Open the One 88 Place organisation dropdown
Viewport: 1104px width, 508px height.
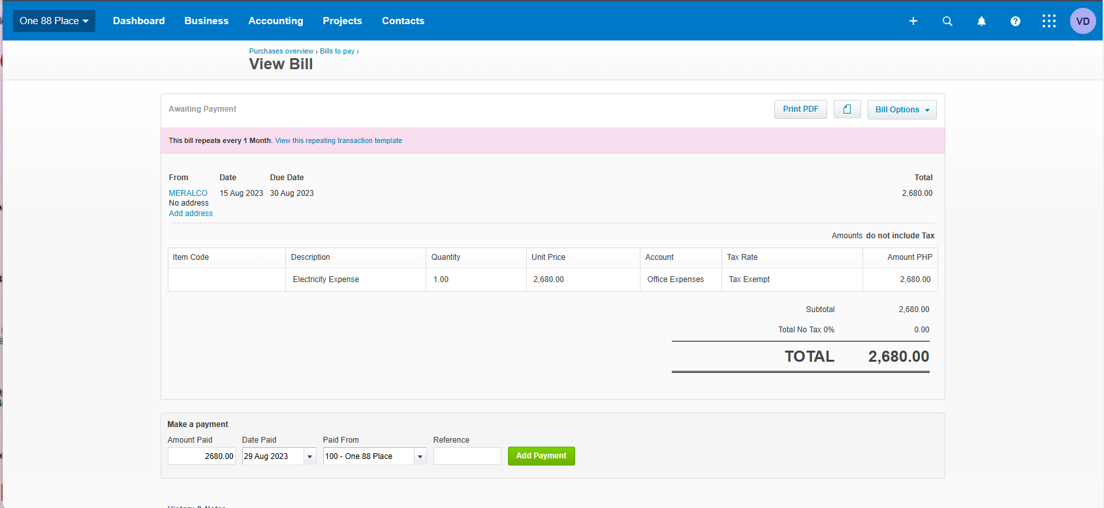(54, 21)
